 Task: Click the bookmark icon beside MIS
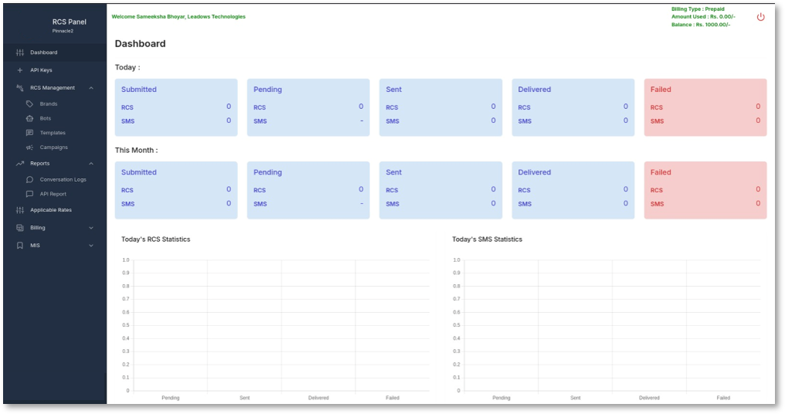[x=20, y=246]
